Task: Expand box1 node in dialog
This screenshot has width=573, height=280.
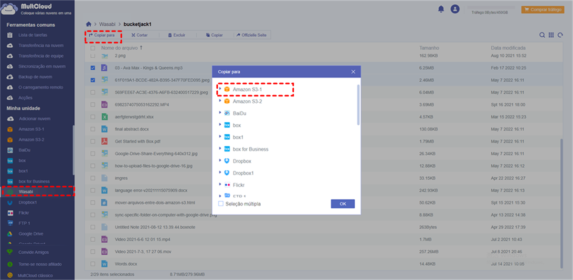Action: coord(220,137)
